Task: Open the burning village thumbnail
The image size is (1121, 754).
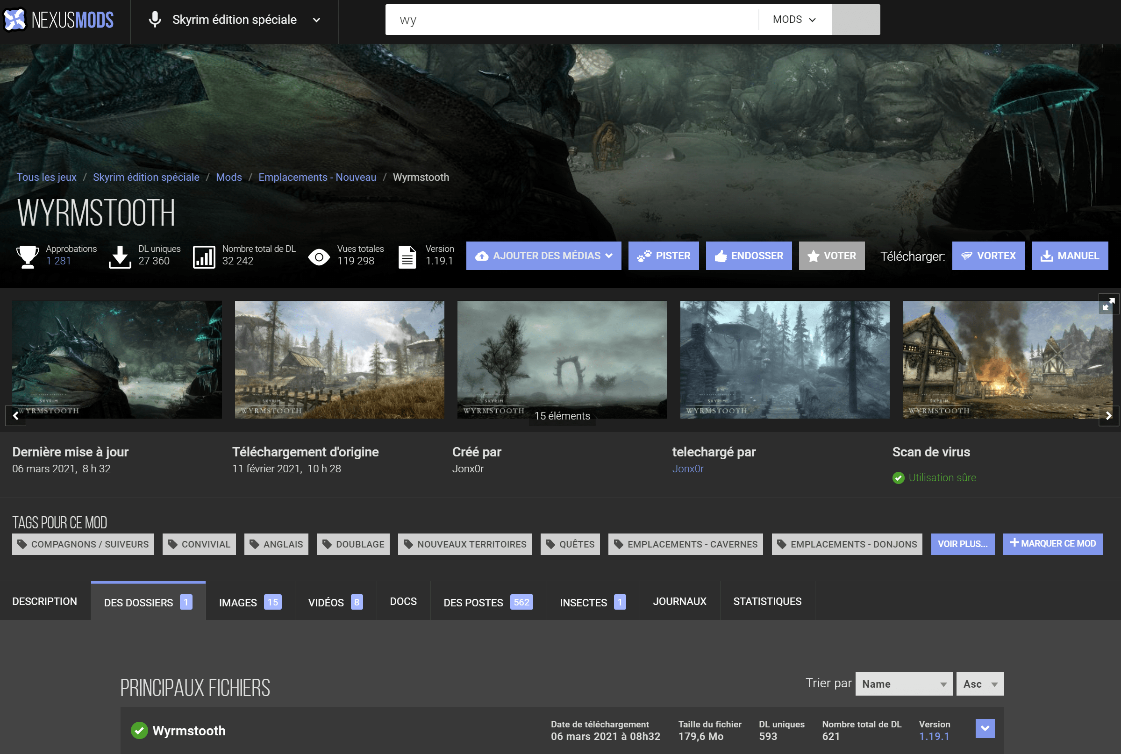Action: tap(1007, 360)
